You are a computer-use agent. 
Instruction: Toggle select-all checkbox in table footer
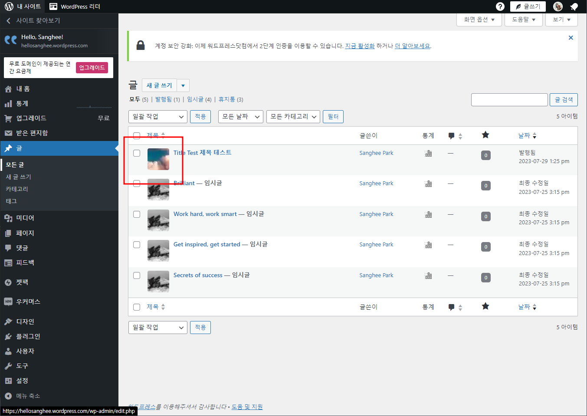click(x=137, y=307)
